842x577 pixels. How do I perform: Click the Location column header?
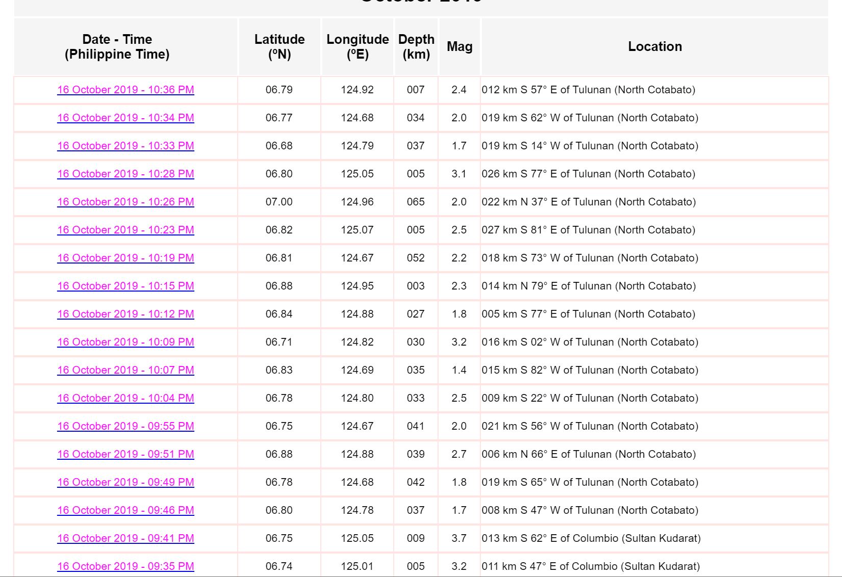coord(655,46)
